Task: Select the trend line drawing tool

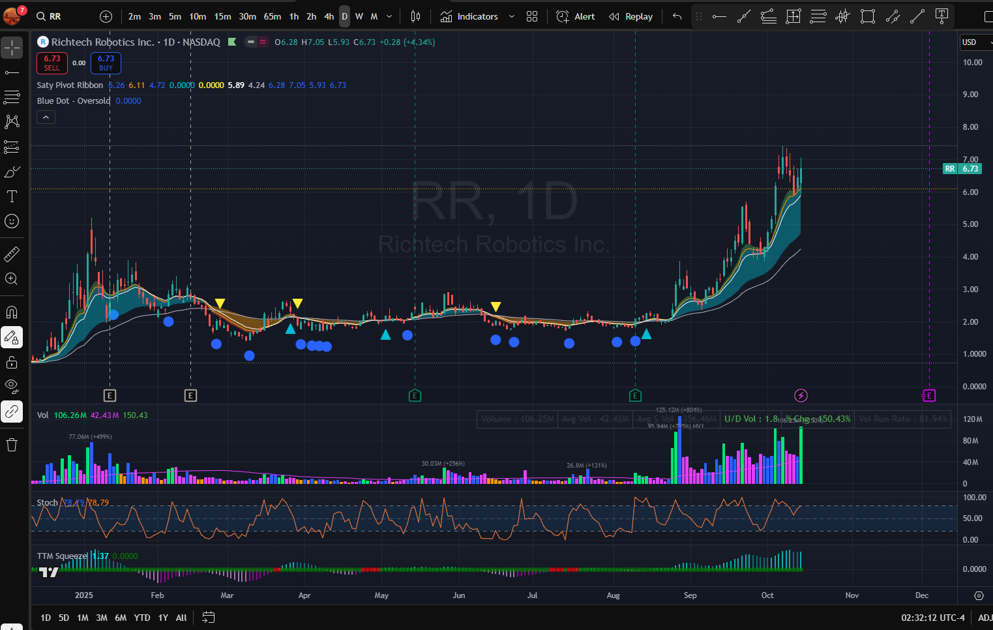Action: click(12, 72)
